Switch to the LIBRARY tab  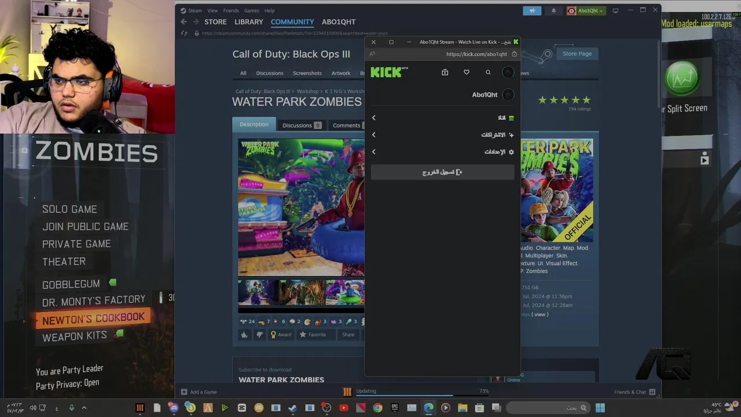tap(249, 22)
